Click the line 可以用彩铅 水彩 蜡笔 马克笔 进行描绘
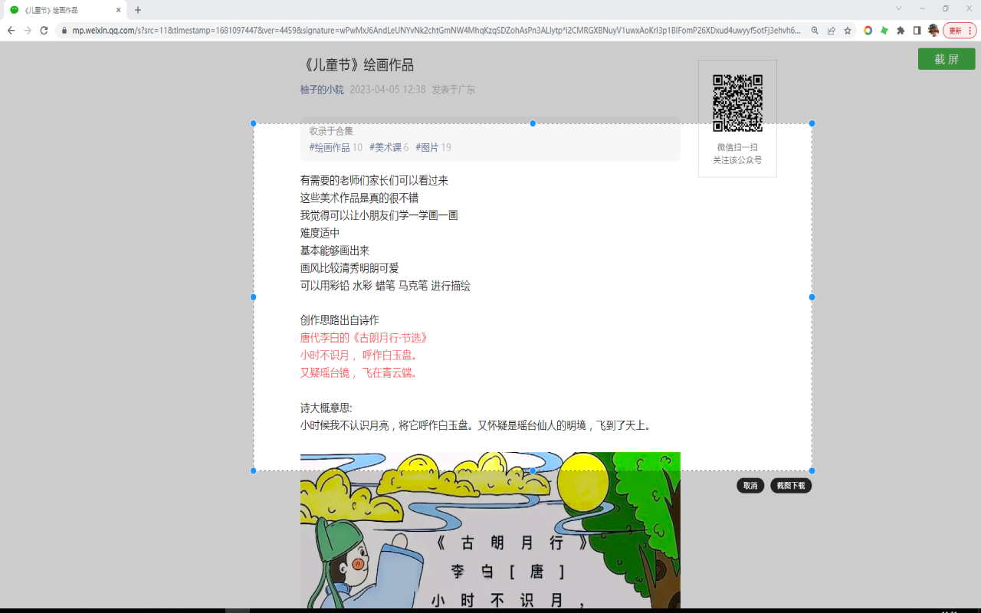The width and height of the screenshot is (981, 613). (x=386, y=286)
